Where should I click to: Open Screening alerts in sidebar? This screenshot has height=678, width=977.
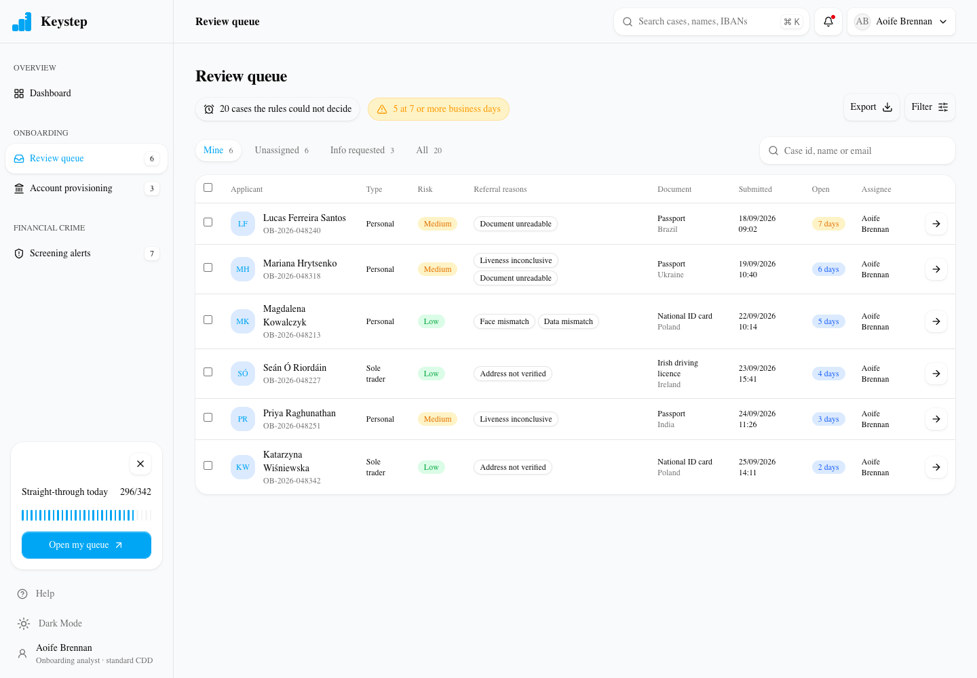coord(86,254)
